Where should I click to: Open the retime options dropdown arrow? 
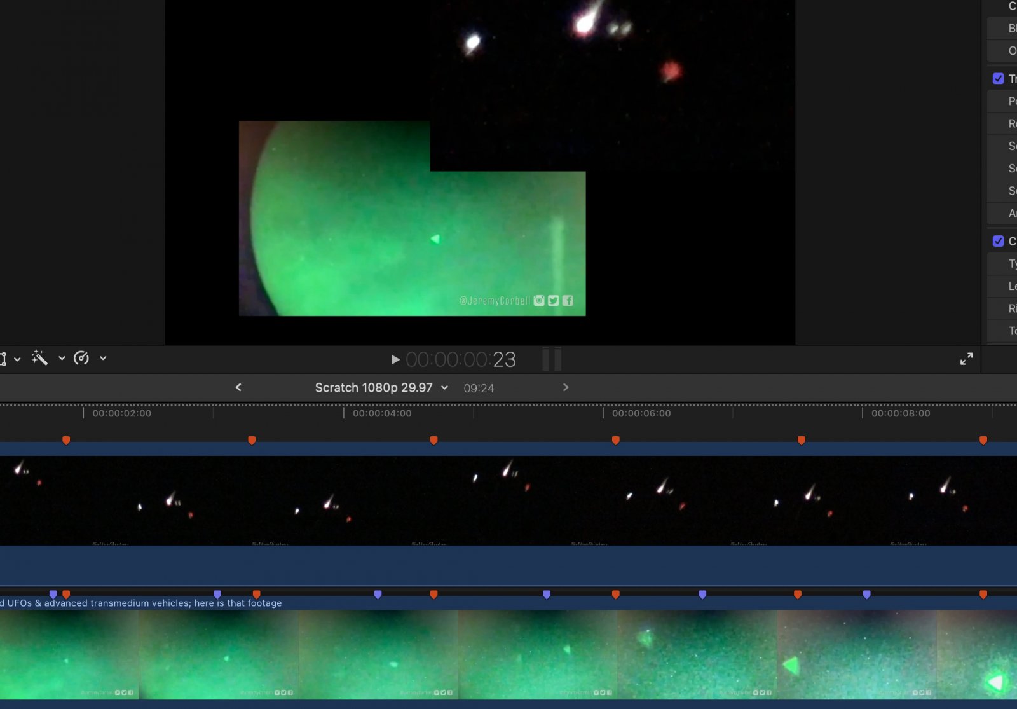(103, 359)
